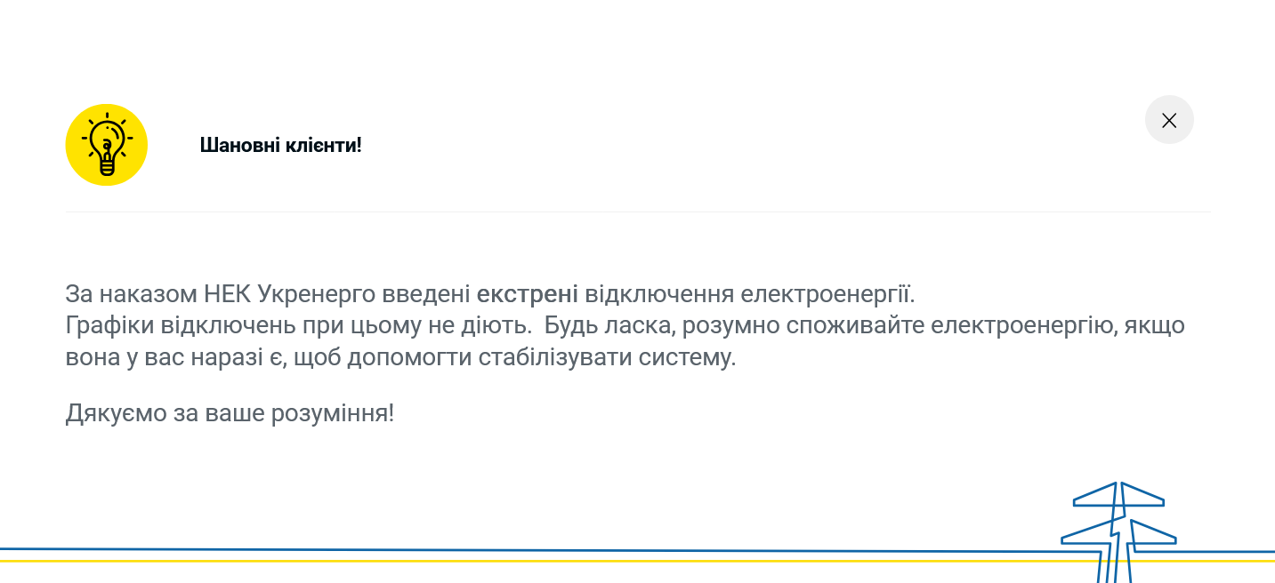Click the circular yellow badge next to the heading
Viewport: 1275px width, 583px height.
tap(106, 144)
